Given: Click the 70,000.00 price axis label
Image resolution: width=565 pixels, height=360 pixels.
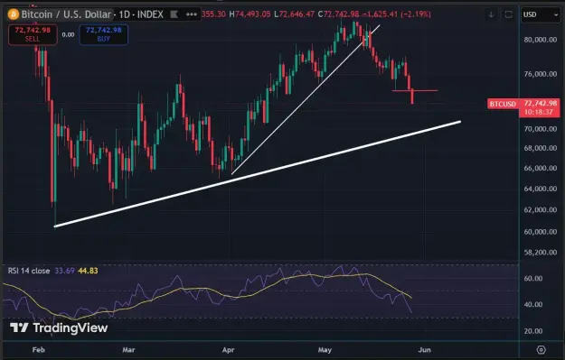Looking at the screenshot, I should click(x=540, y=129).
